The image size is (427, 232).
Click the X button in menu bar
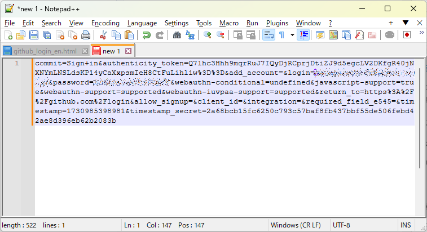point(420,23)
